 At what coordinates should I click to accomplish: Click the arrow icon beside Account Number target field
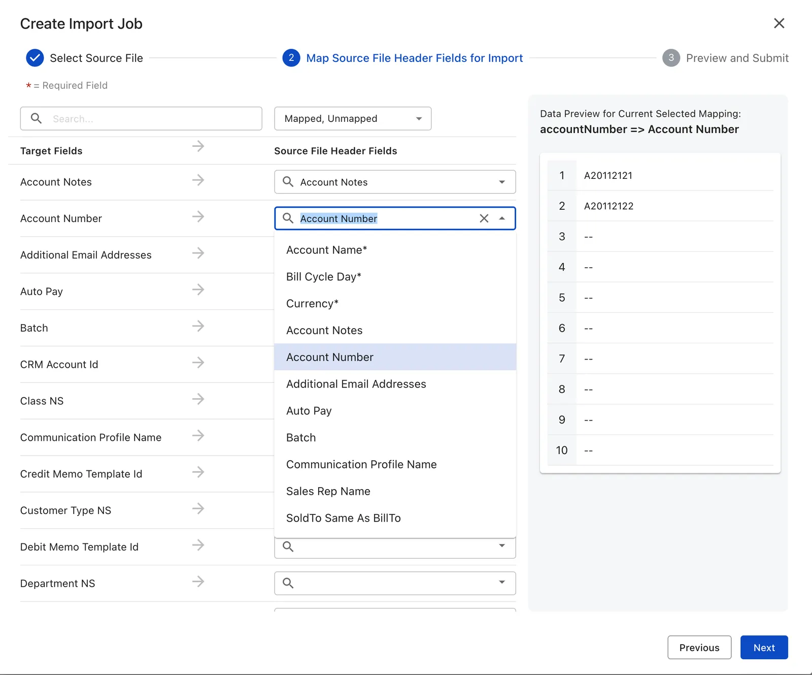[x=198, y=216]
